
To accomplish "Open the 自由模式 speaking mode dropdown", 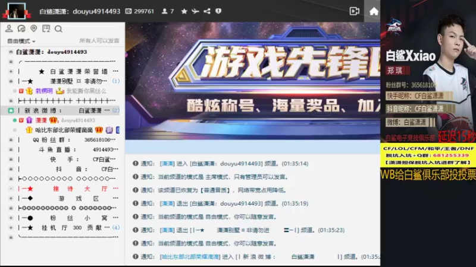I will [x=21, y=41].
